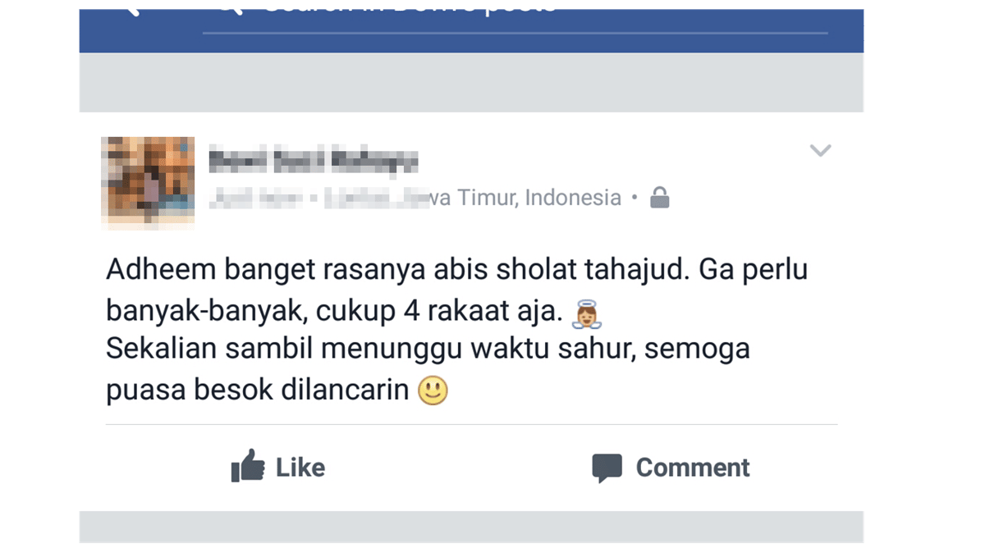The height and width of the screenshot is (553, 985).
Task: Click the divider line above Like
Action: pos(471,424)
